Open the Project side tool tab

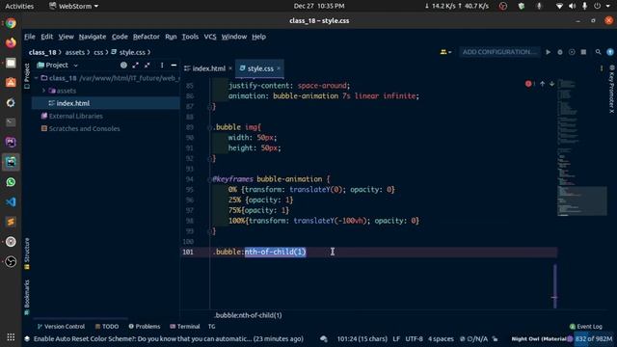pyautogui.click(x=27, y=75)
